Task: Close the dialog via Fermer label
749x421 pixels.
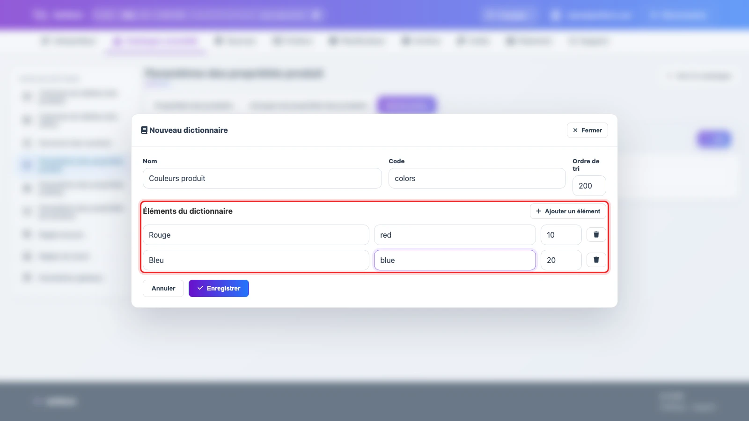Action: tap(592, 131)
